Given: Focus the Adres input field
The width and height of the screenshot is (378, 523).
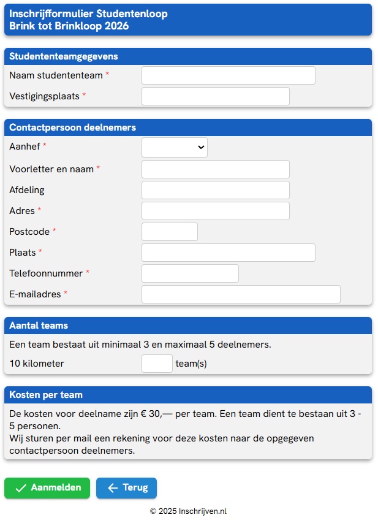Looking at the screenshot, I should tap(215, 211).
